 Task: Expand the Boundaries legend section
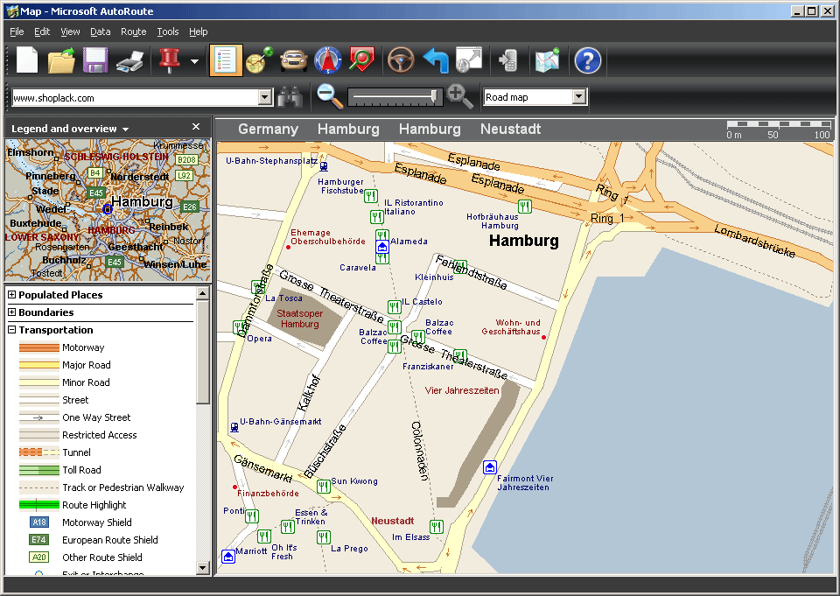11,312
